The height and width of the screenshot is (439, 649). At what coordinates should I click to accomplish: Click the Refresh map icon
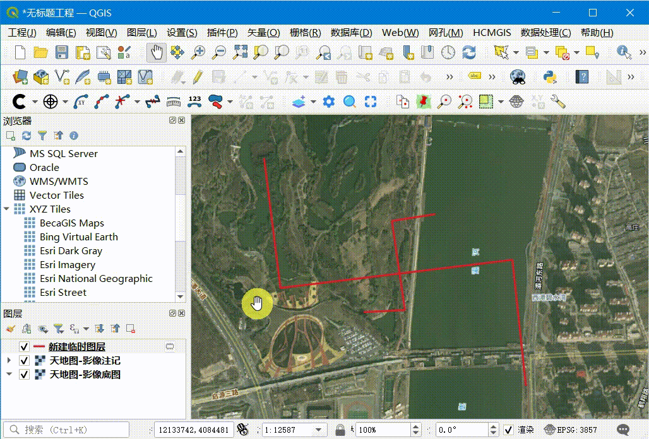469,52
